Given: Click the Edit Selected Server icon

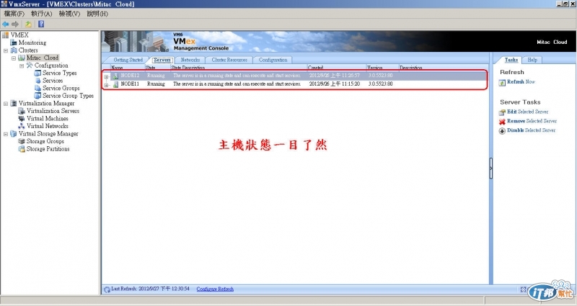Looking at the screenshot, I should click(502, 112).
